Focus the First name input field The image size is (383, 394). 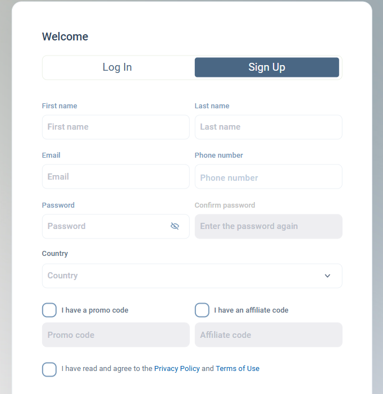116,127
